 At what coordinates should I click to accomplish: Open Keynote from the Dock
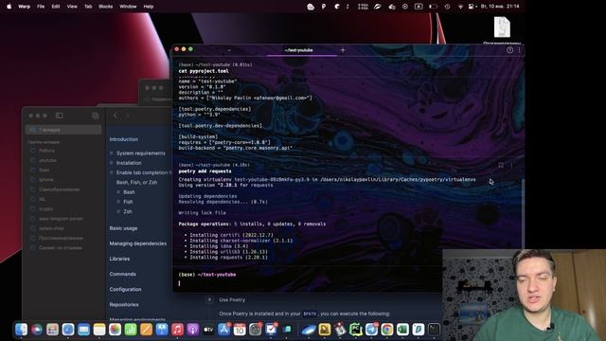point(162,330)
